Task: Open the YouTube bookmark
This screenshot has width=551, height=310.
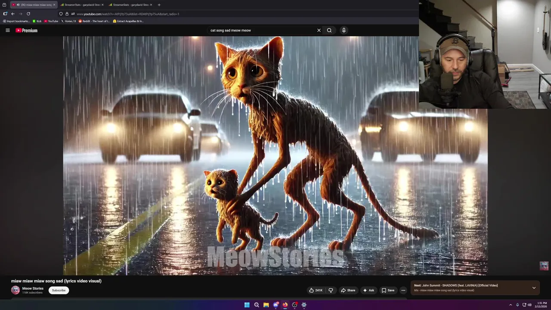Action: (51, 21)
